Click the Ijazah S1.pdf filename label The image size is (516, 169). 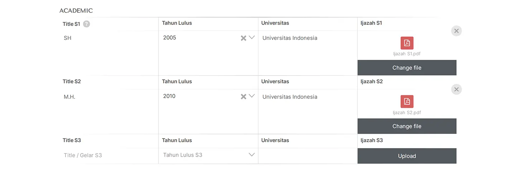click(407, 54)
